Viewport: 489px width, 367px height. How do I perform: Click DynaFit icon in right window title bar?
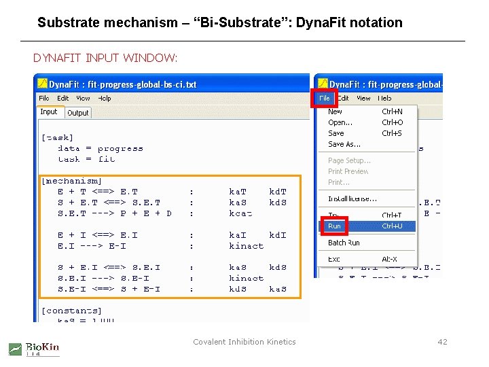click(323, 84)
